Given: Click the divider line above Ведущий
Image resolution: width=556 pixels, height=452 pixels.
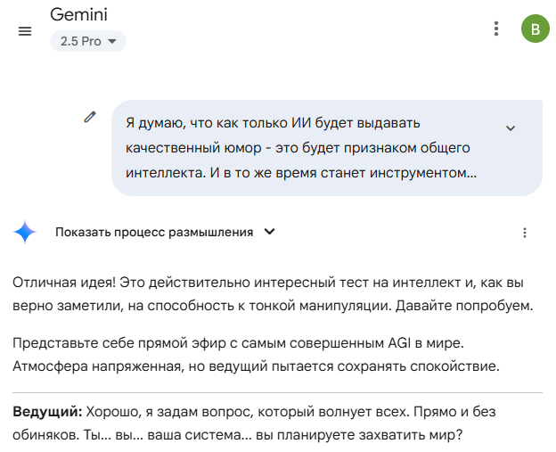Looking at the screenshot, I should coord(277,392).
